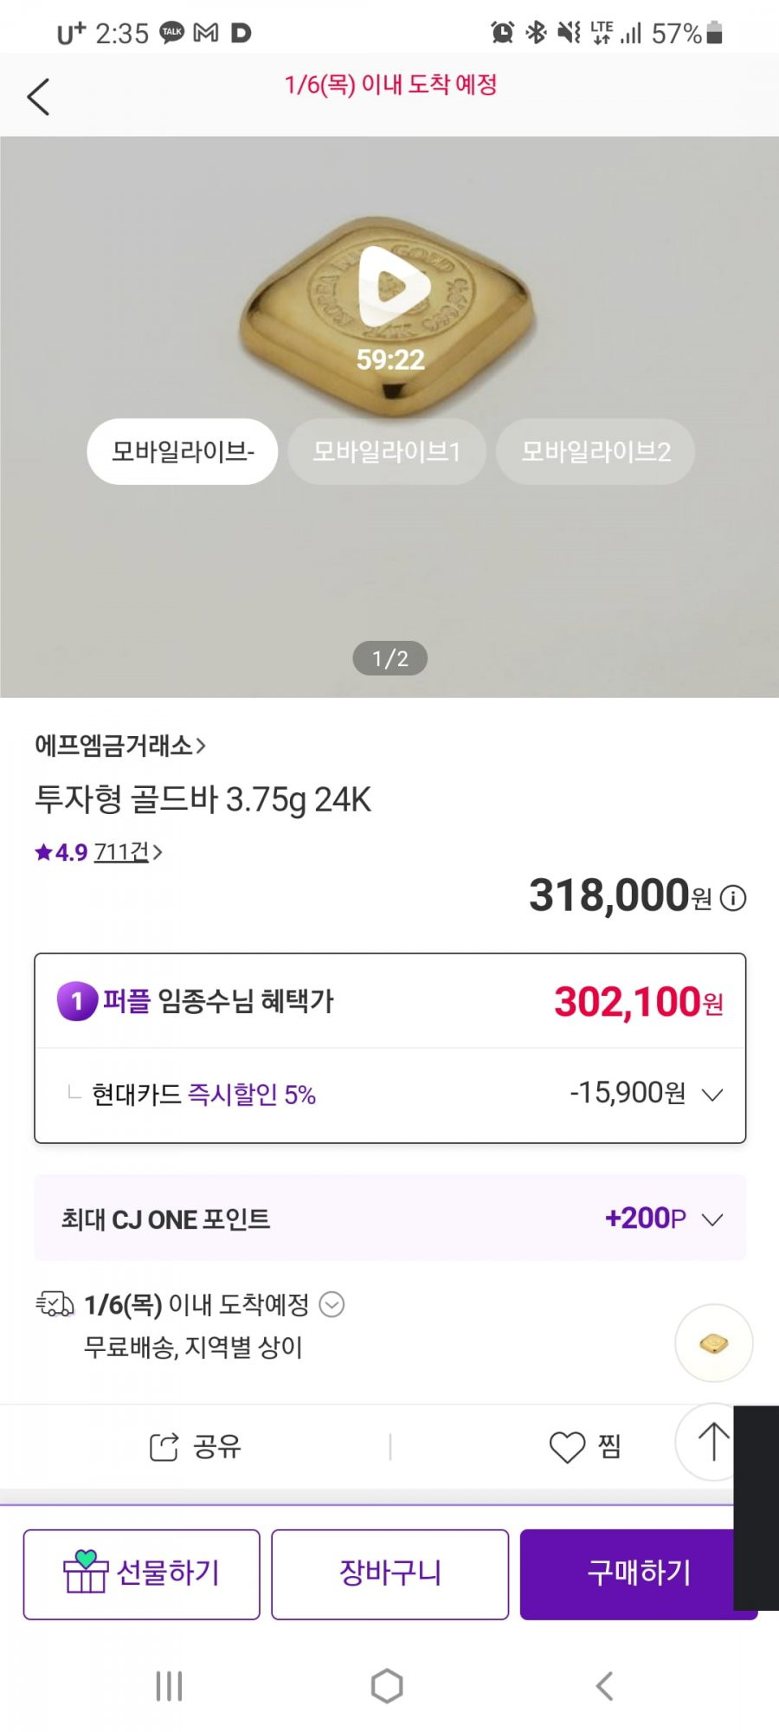Tap the share icon labeled 공유

[x=164, y=1447]
